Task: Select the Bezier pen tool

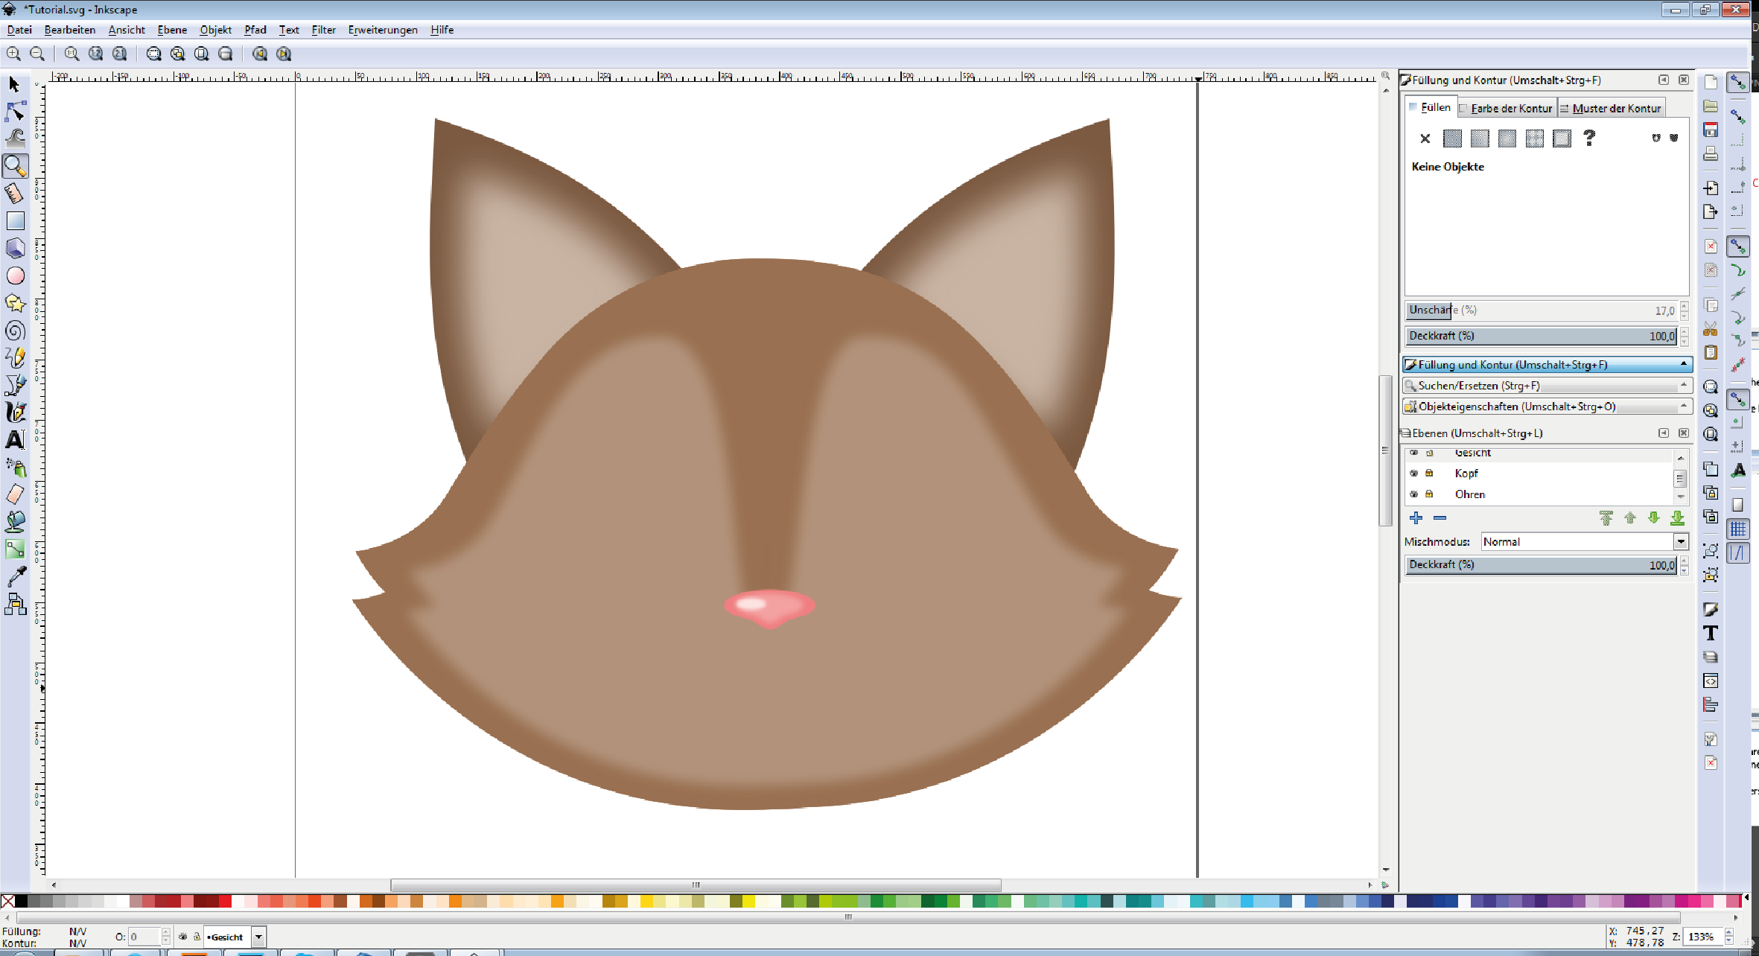Action: tap(15, 385)
